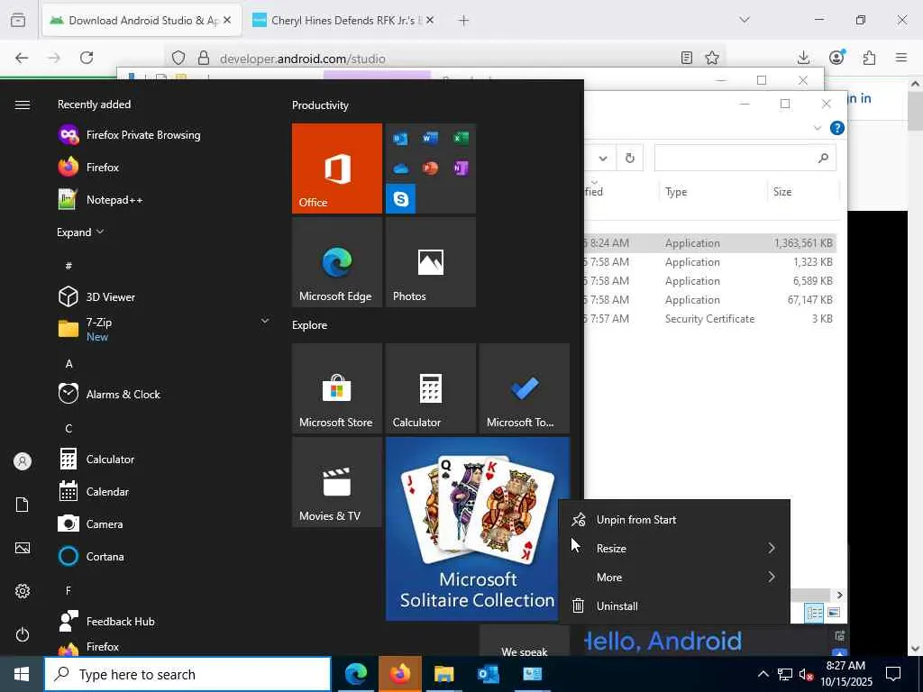Open the More submenu
The height and width of the screenshot is (692, 923).
click(674, 578)
